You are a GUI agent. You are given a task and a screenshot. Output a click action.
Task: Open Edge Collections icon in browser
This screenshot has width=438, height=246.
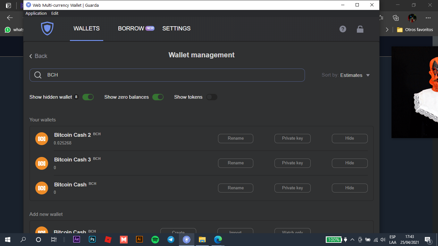396,18
